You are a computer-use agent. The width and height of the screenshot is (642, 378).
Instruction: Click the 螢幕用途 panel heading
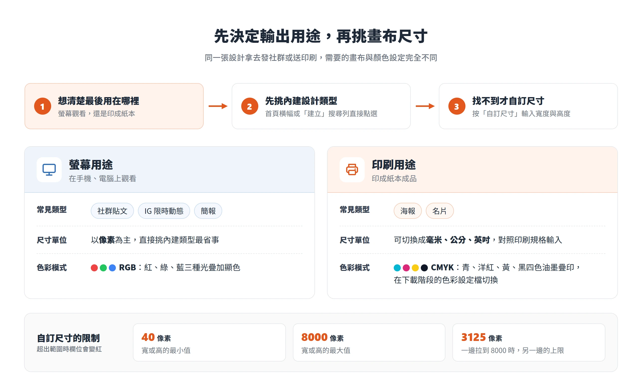tap(91, 164)
